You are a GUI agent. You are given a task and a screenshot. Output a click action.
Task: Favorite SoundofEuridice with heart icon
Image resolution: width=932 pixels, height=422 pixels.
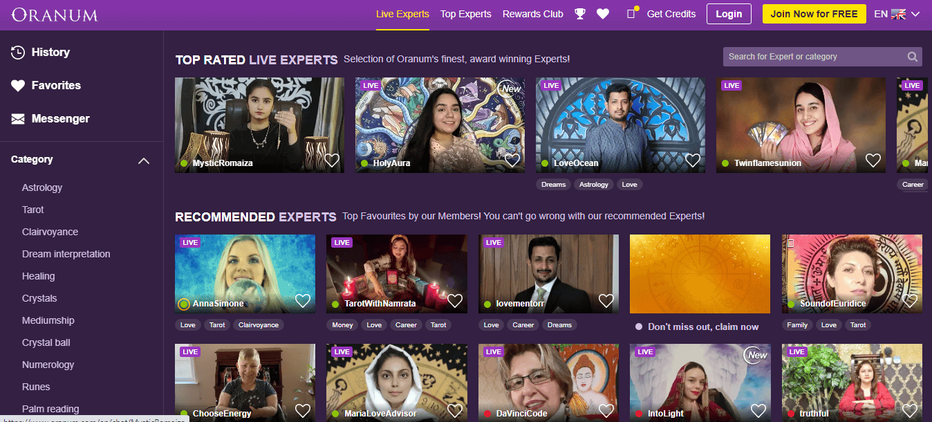click(x=910, y=301)
